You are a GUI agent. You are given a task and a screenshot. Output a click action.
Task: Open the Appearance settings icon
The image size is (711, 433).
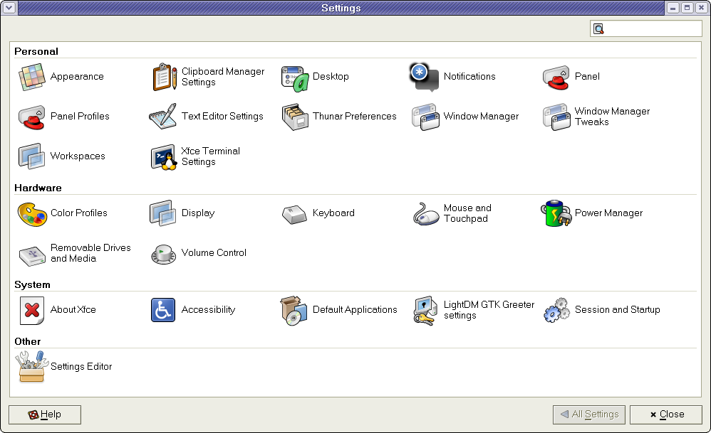pyautogui.click(x=31, y=77)
